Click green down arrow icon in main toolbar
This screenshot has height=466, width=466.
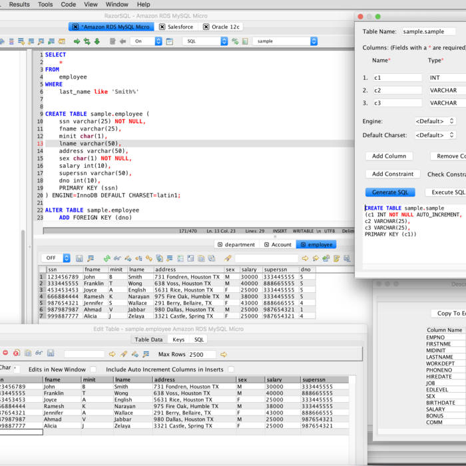tap(97, 41)
